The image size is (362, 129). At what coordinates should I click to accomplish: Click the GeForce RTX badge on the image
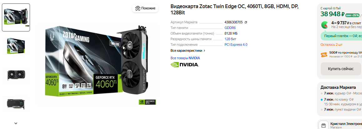[147, 102]
